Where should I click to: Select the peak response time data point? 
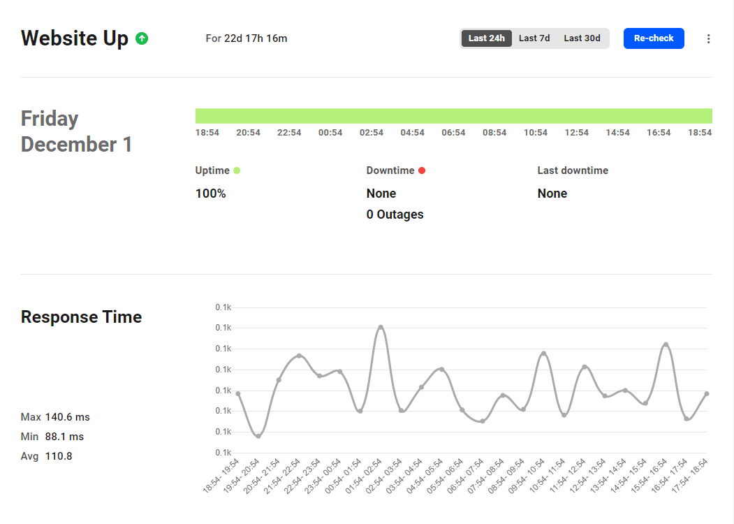379,326
